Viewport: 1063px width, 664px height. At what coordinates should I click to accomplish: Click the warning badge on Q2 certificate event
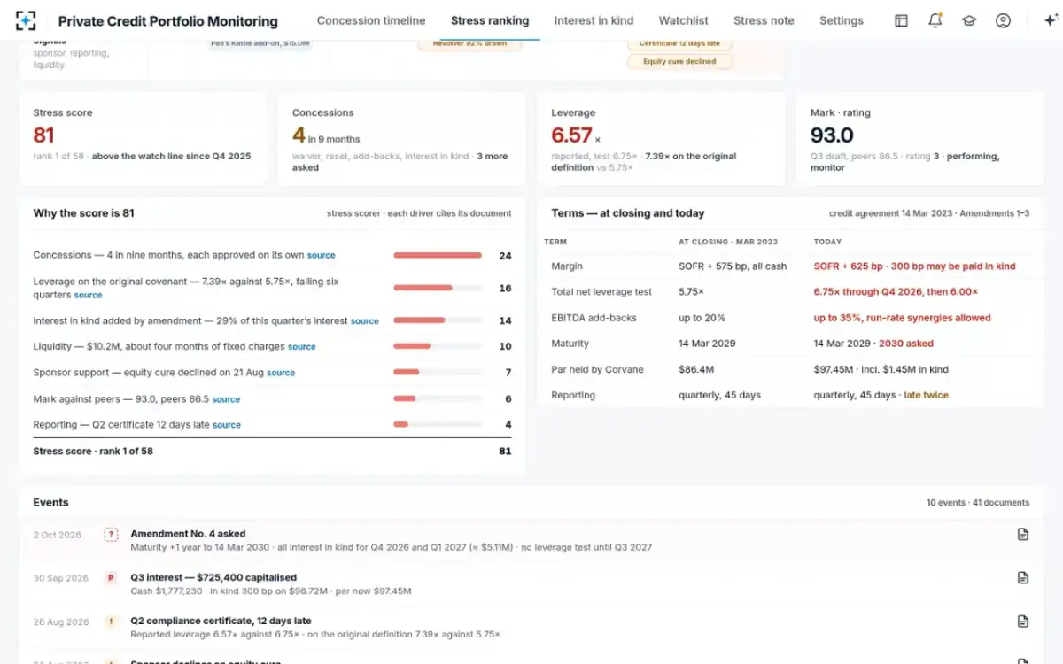(x=111, y=621)
